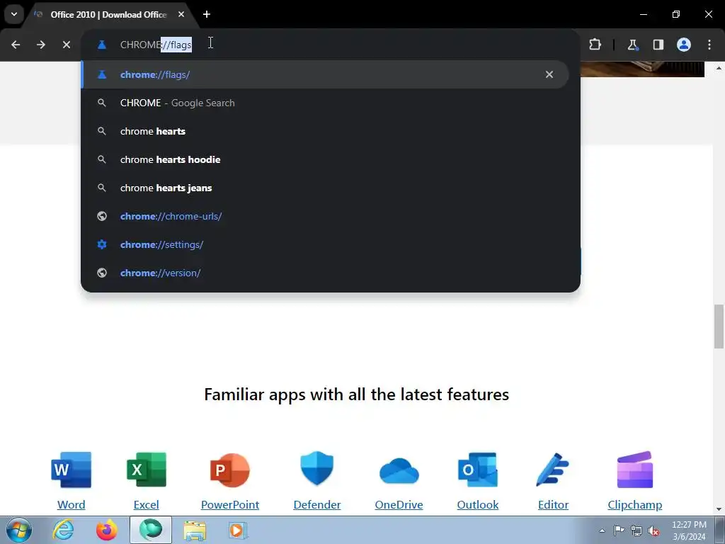Screen dimensions: 725x544
Task: Click the globe icon beside chrome://chrome-urls/
Action: coord(102,216)
